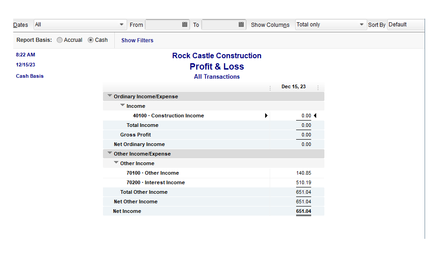
Task: Click the Gross Profit label
Action: [x=135, y=135]
